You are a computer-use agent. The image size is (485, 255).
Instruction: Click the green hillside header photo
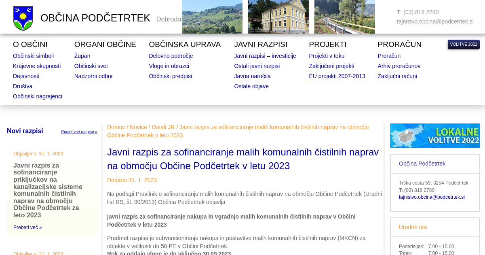[212, 17]
